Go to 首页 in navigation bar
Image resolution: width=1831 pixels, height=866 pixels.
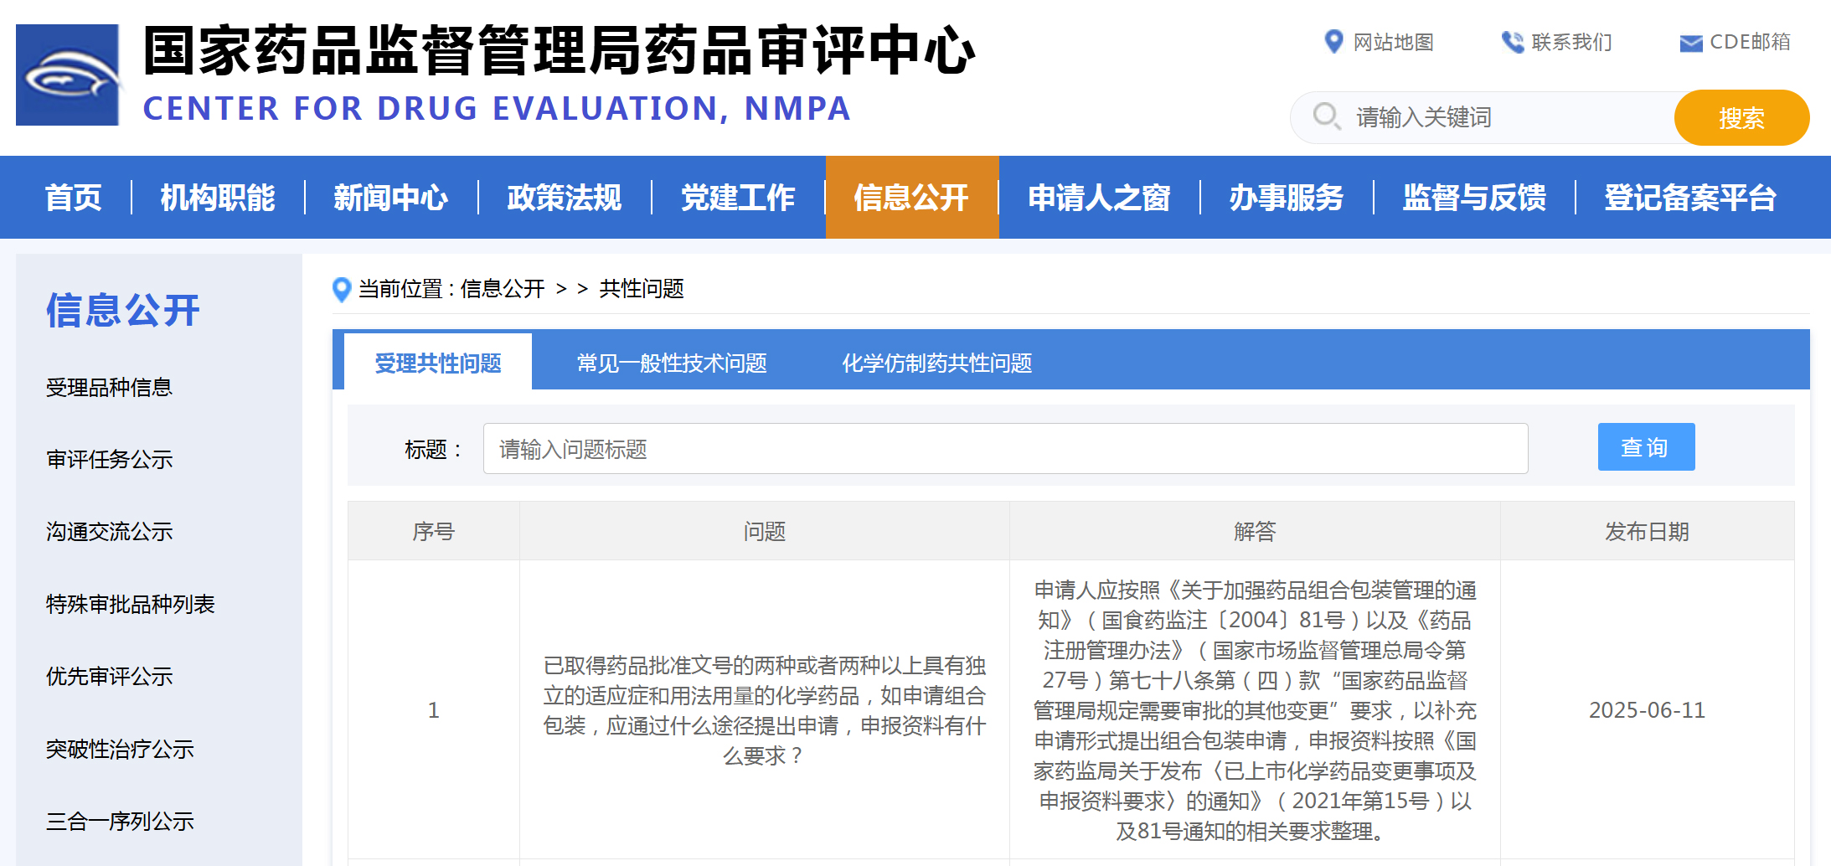coord(73,198)
